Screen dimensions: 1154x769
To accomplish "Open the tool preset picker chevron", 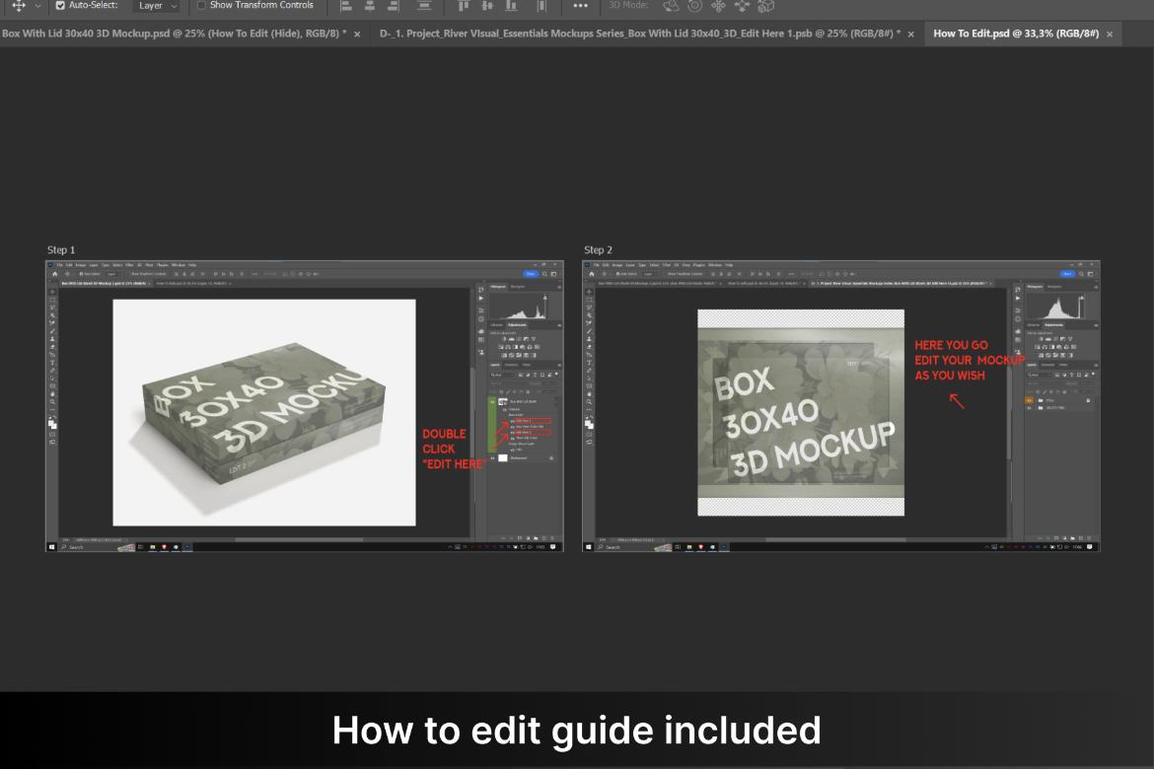I will pos(37,6).
